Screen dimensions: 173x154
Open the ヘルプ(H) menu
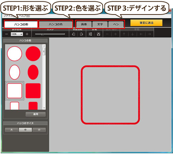pyautogui.click(x=24, y=16)
